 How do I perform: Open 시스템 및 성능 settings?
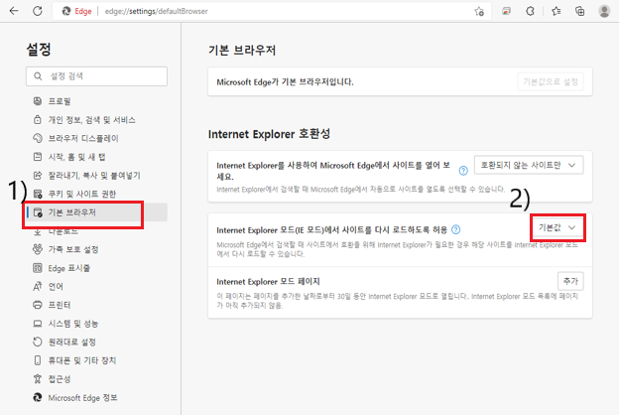[97, 324]
